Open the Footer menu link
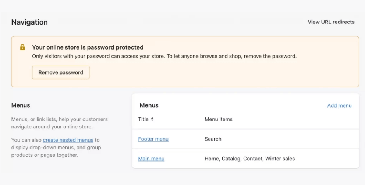 (x=153, y=139)
